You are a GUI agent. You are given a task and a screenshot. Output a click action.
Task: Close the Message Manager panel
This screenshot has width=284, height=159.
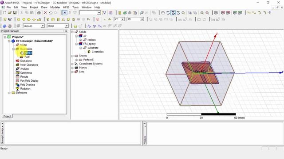(2, 124)
